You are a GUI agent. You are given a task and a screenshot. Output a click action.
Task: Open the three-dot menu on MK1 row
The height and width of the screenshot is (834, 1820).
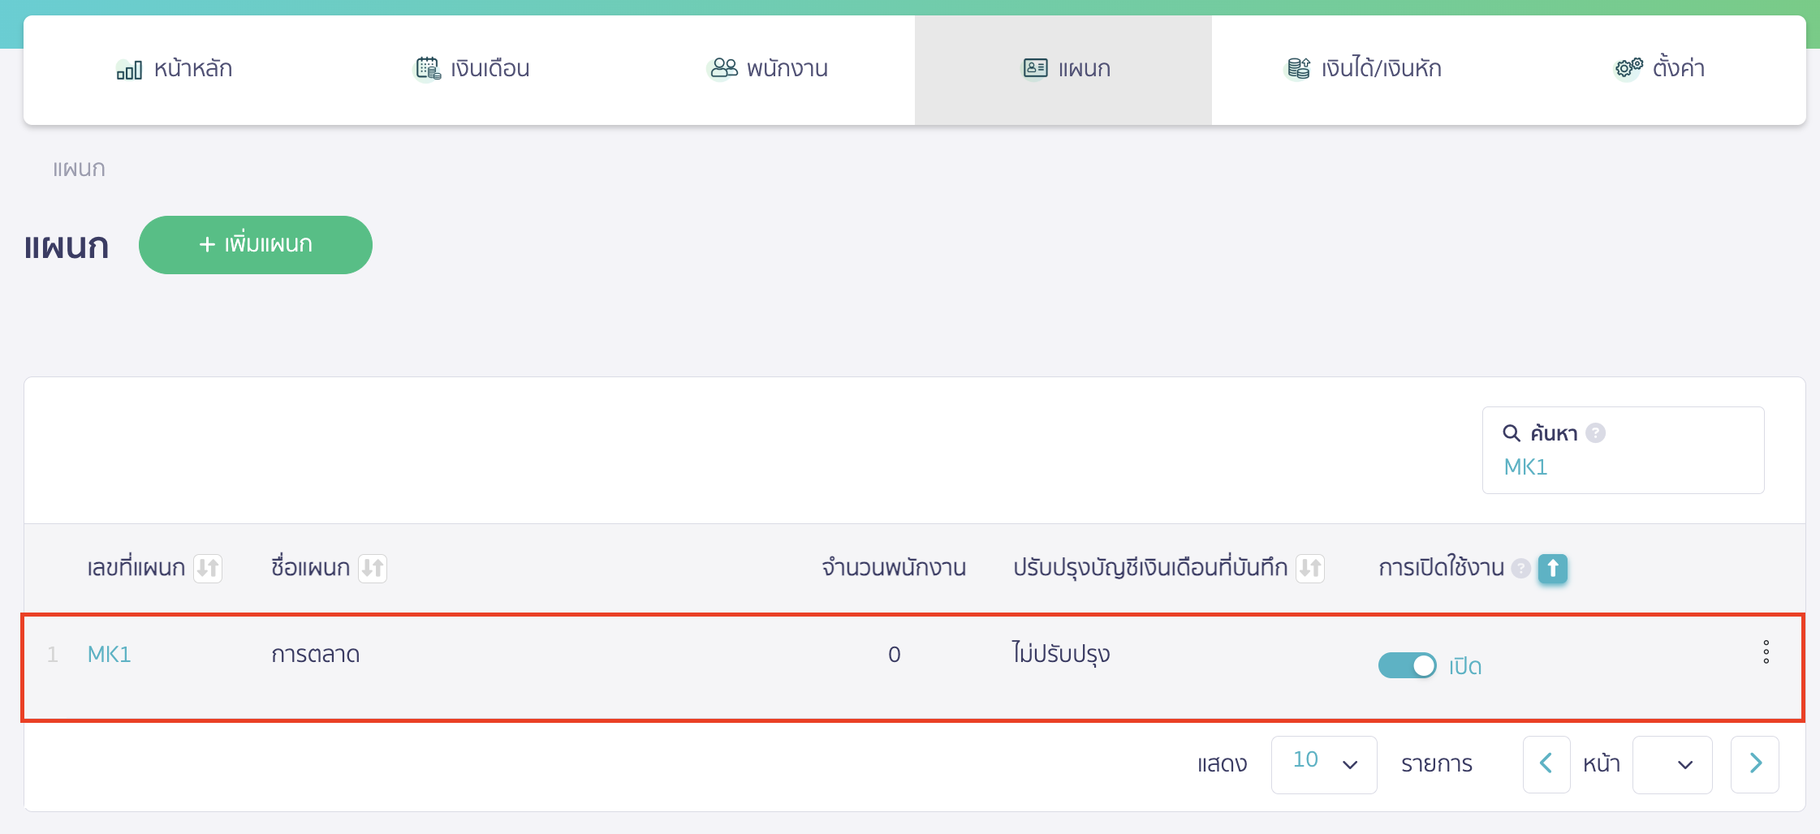tap(1767, 651)
